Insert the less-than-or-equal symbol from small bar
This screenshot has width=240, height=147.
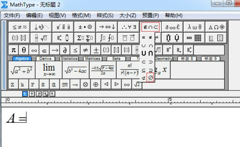click(x=75, y=50)
